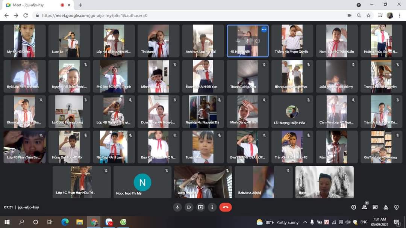Open the host controls shield icon
The height and width of the screenshot is (228, 406).
click(x=397, y=207)
